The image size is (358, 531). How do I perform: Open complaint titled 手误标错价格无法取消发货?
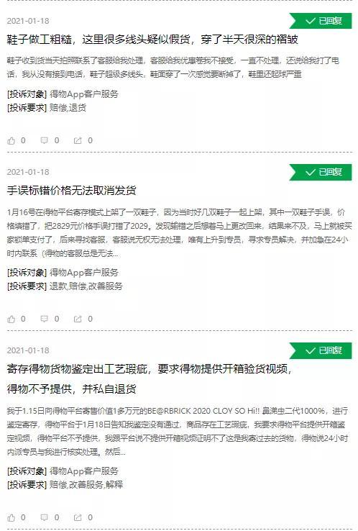tap(71, 191)
